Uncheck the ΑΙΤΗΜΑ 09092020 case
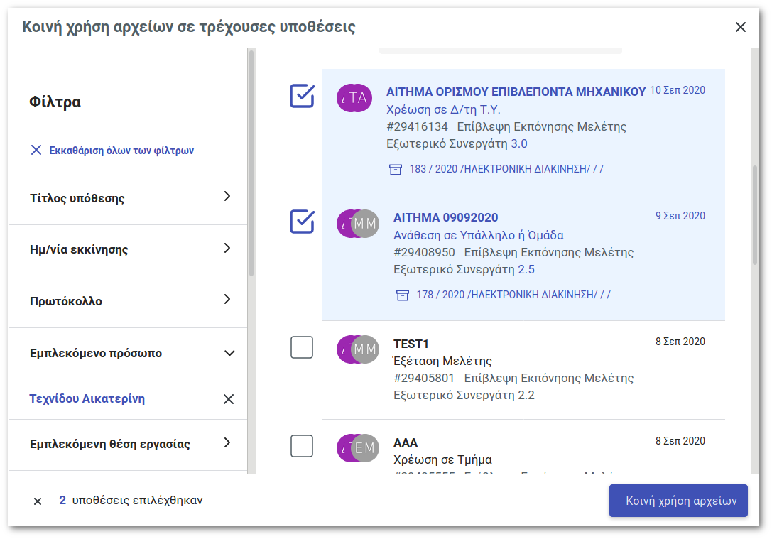772x539 pixels. coord(302,221)
